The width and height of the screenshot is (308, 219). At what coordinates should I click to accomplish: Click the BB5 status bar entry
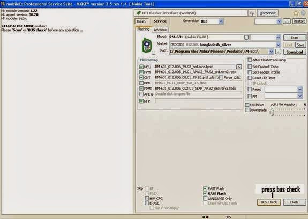click(x=228, y=217)
